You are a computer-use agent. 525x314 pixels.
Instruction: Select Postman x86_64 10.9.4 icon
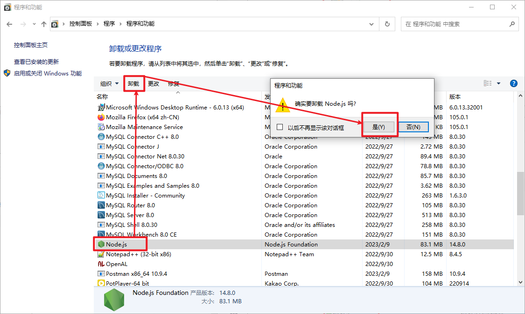point(101,273)
